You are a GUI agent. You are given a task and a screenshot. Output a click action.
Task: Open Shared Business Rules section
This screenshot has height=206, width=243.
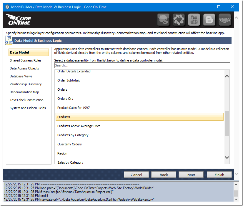[26, 60]
